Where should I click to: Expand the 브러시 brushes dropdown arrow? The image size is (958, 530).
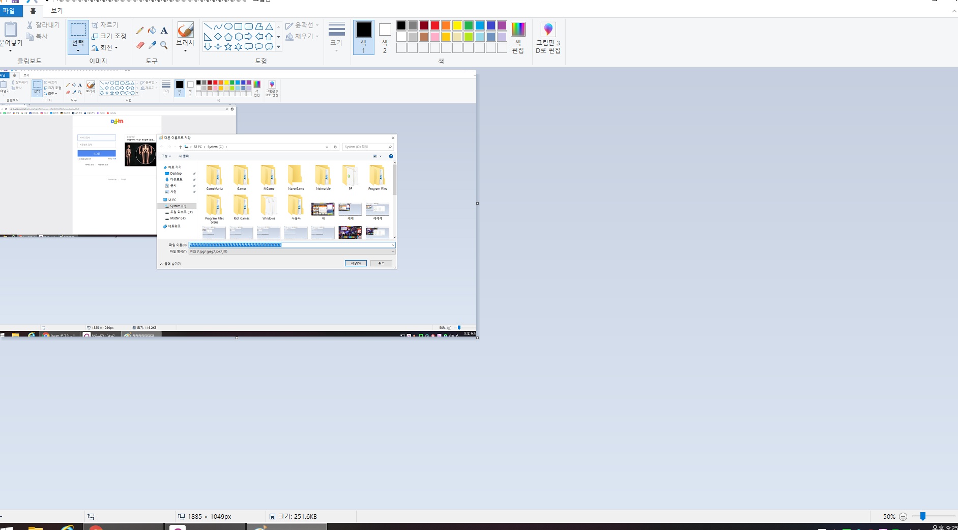(x=185, y=50)
